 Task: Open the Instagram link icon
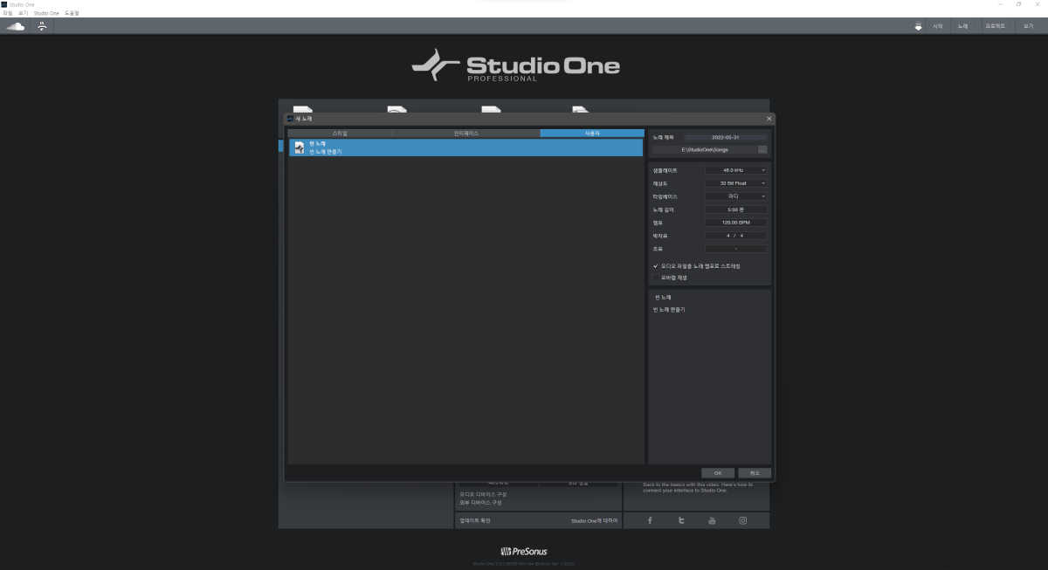click(743, 521)
